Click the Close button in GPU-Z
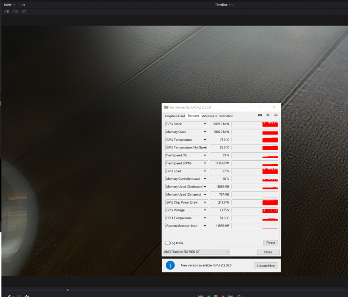Image resolution: width=348 pixels, height=297 pixels. [268, 252]
